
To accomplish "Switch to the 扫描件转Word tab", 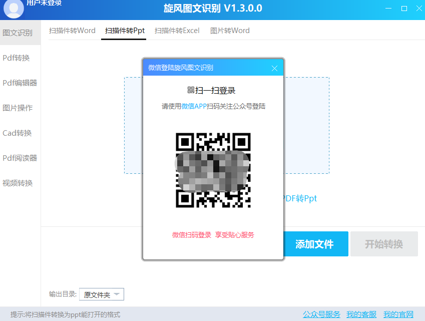I will tap(72, 31).
